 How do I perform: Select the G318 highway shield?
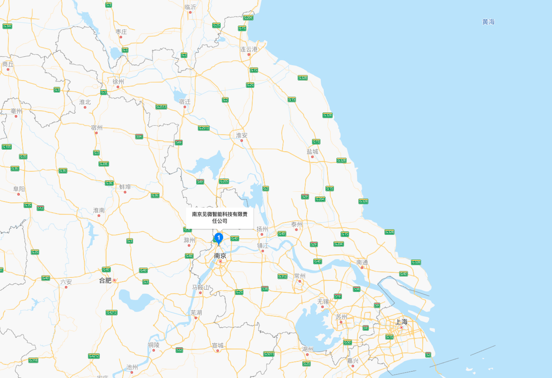point(33,360)
